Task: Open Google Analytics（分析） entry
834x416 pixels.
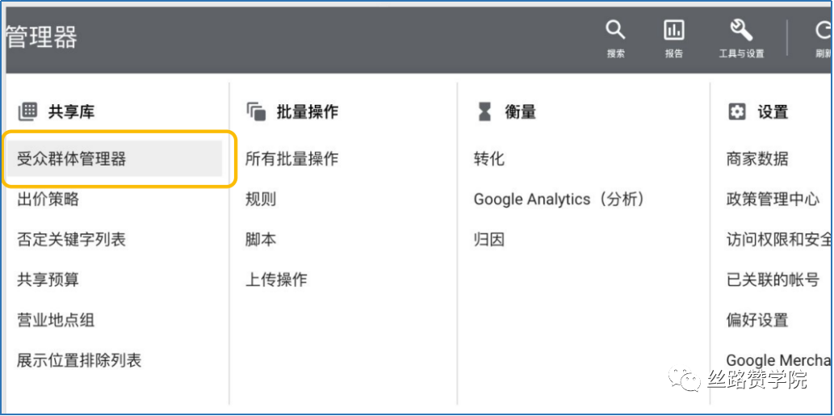Action: pos(560,199)
